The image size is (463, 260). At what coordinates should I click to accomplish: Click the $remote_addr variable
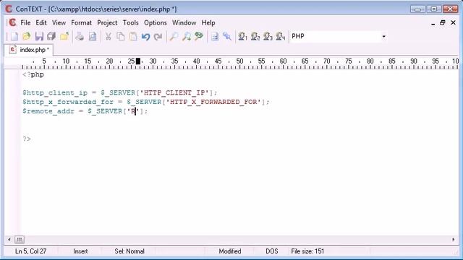(x=48, y=111)
